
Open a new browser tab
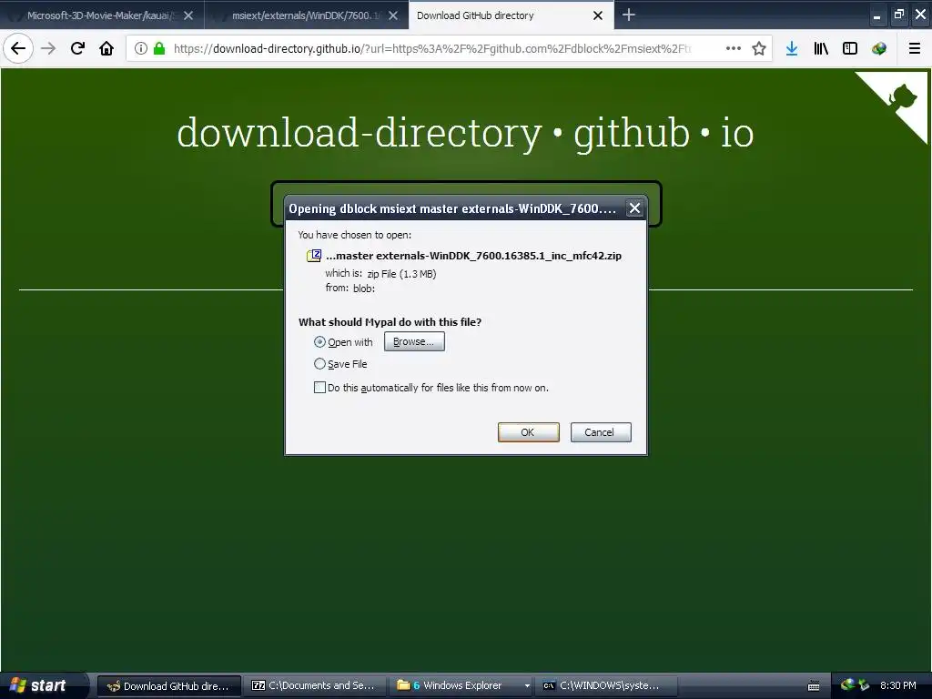628,15
